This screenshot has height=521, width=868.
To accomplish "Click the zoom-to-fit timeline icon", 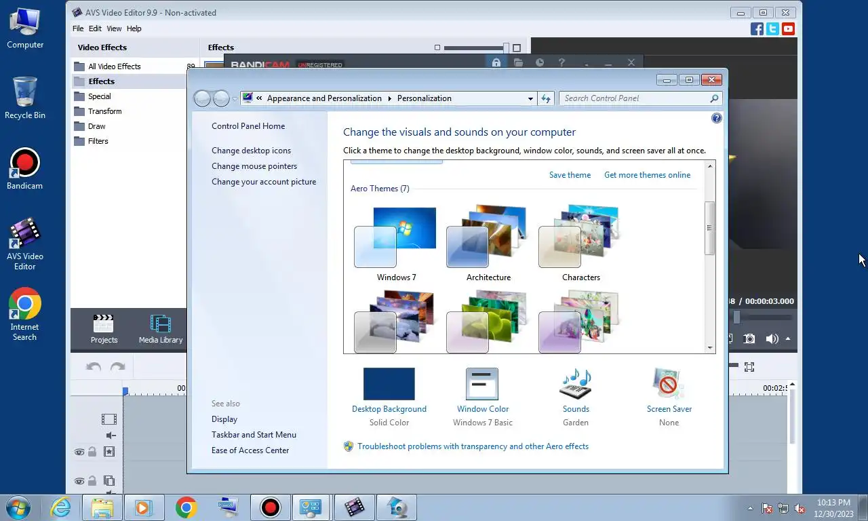I will click(749, 367).
